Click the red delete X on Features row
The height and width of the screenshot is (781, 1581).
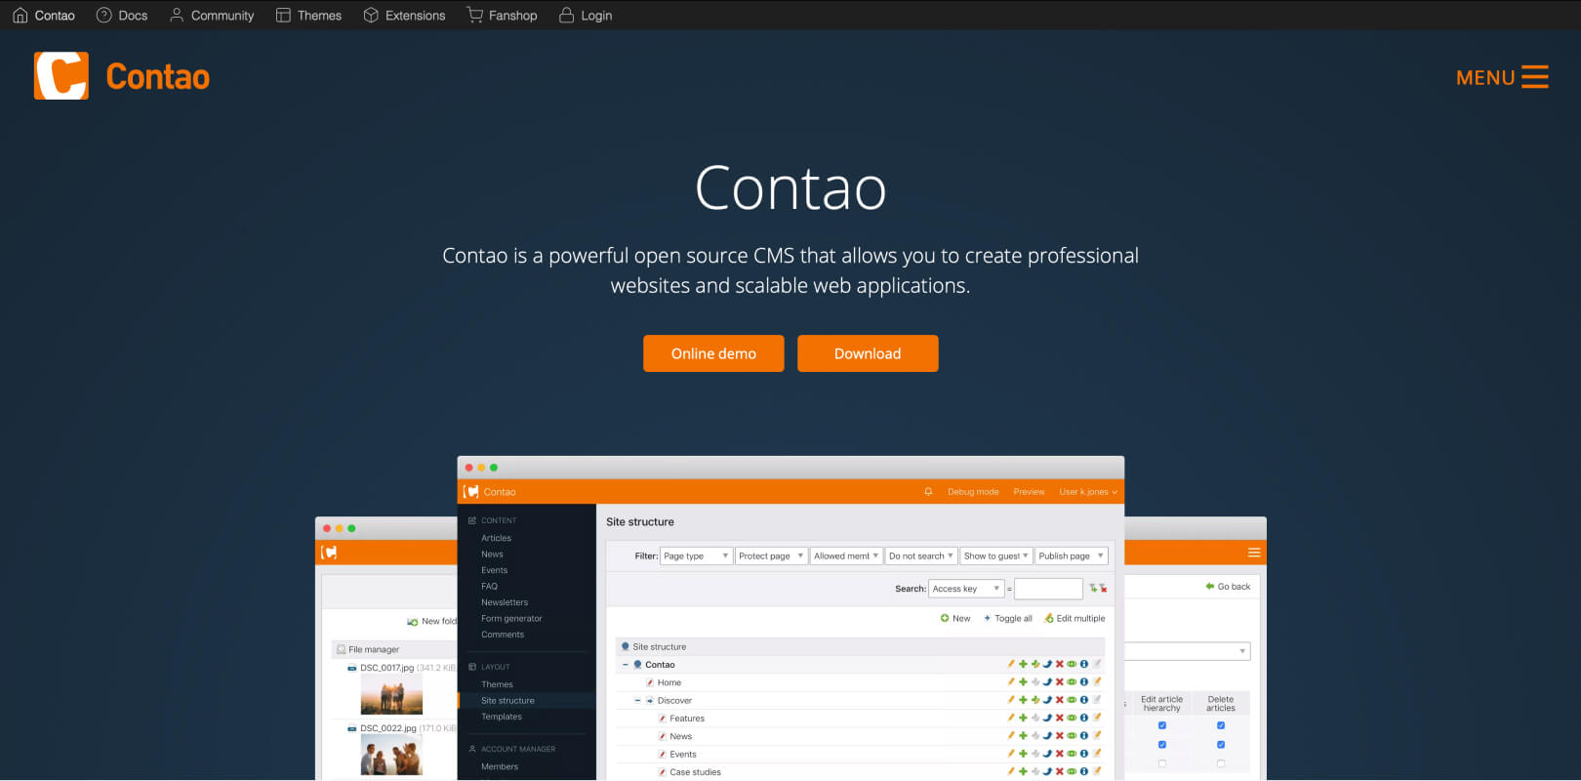click(x=1059, y=719)
